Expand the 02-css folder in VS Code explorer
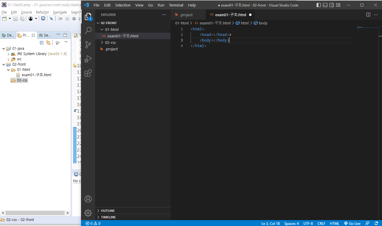Viewport: 382px width, 226px height. click(x=133, y=42)
